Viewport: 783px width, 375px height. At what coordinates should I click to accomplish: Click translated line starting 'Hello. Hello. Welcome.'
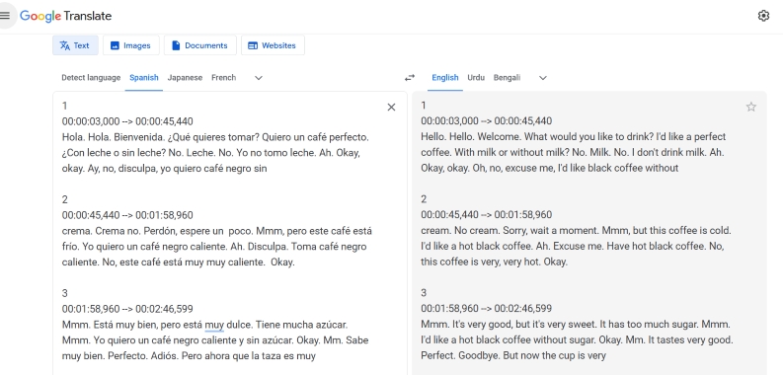click(x=574, y=137)
